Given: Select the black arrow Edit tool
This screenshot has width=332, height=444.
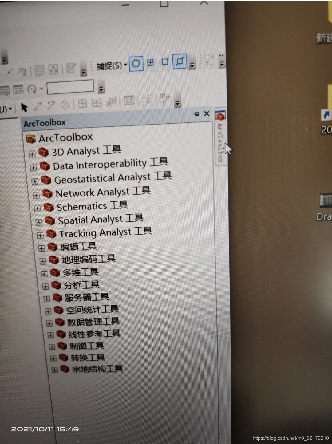Looking at the screenshot, I should point(24,108).
